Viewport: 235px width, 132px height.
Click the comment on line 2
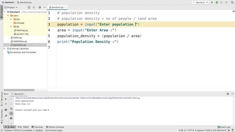pos(107,19)
